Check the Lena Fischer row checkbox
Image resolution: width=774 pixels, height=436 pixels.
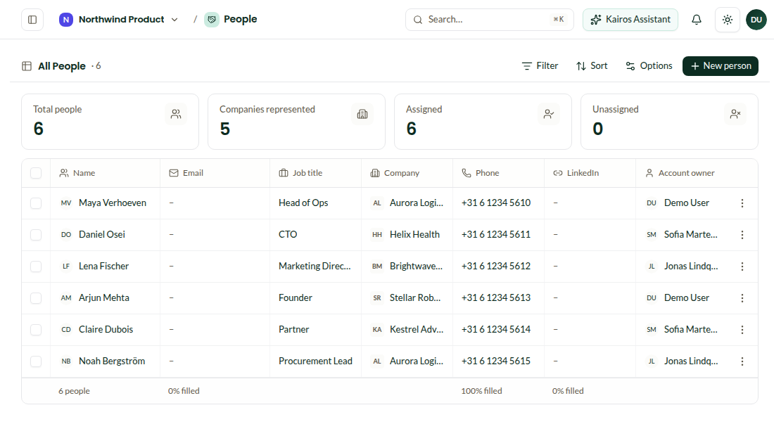coord(36,267)
